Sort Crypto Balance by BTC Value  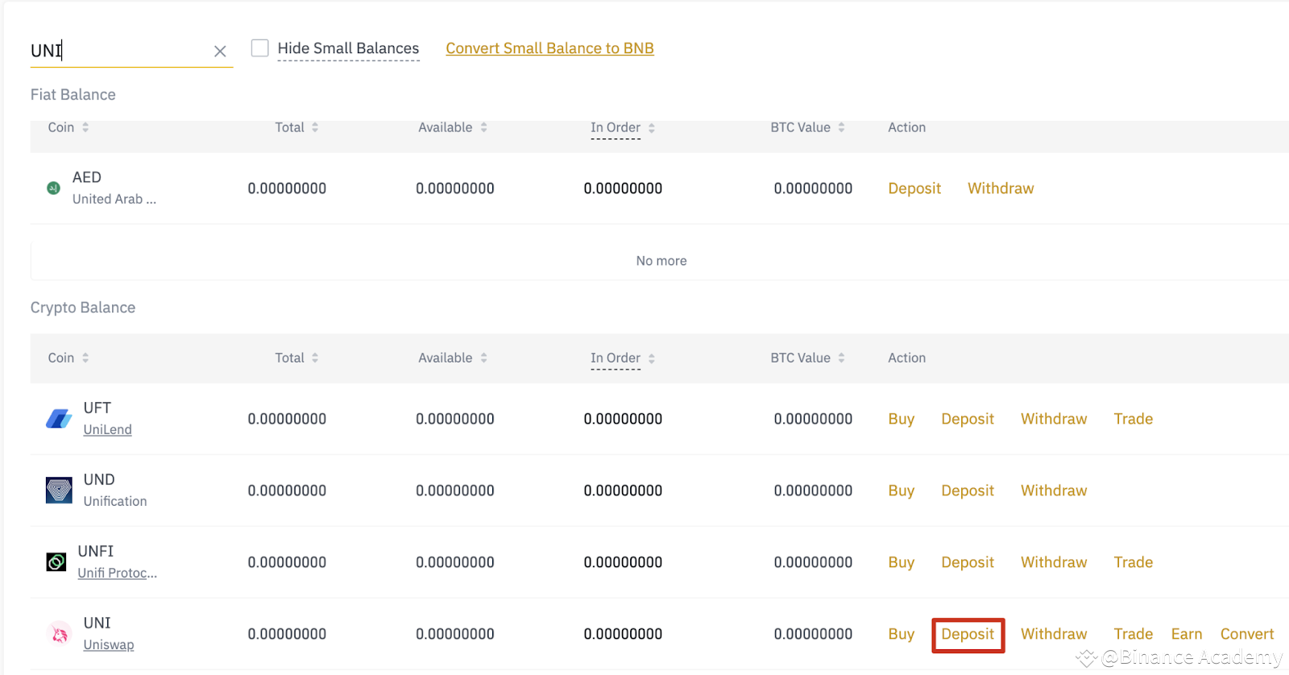pos(806,358)
